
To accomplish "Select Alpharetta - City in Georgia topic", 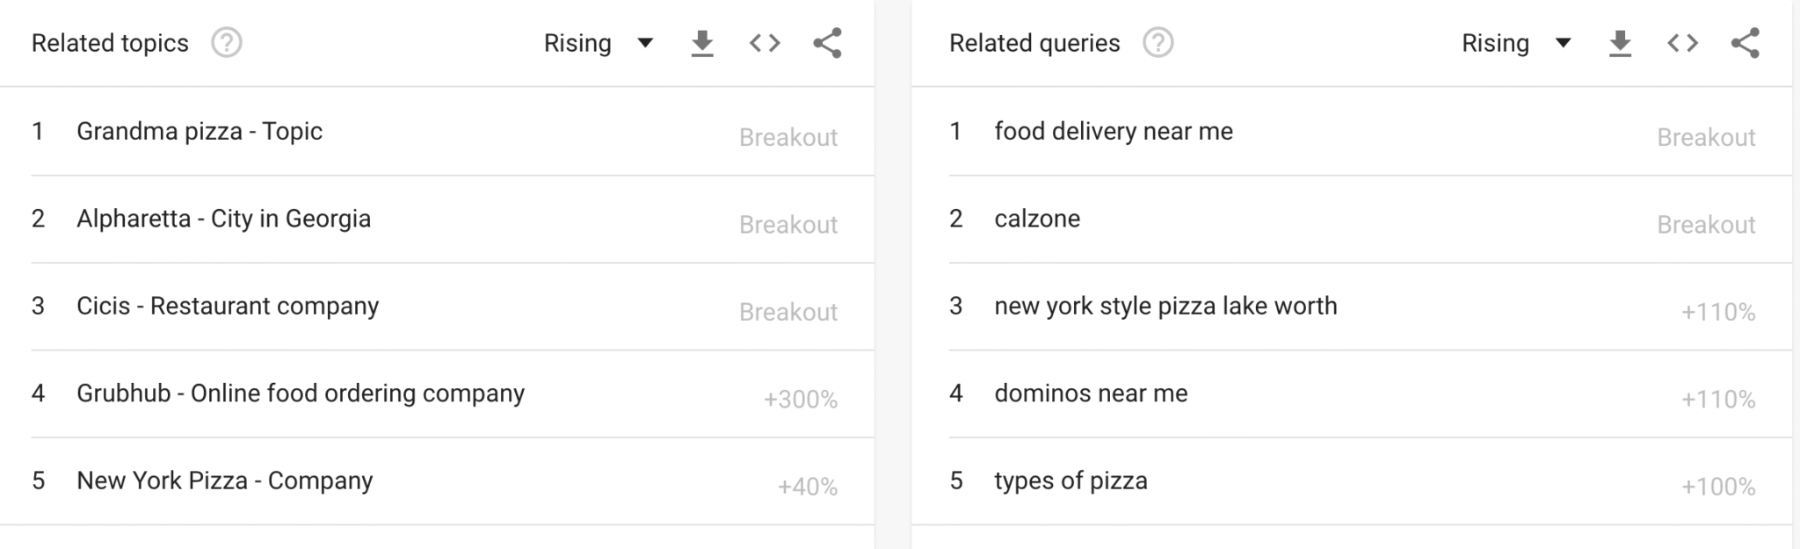I will click(x=223, y=219).
